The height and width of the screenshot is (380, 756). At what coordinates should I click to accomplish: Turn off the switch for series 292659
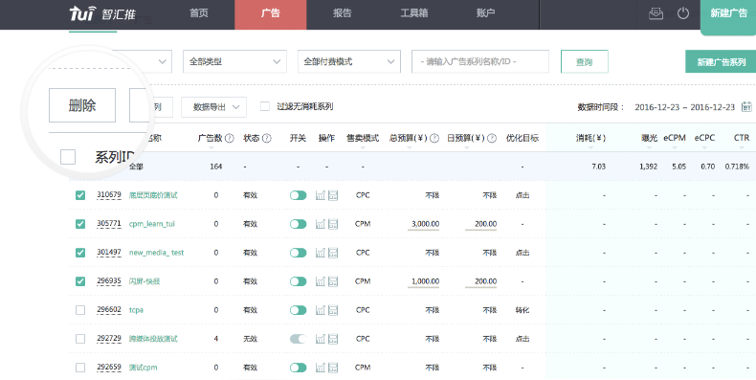point(298,368)
